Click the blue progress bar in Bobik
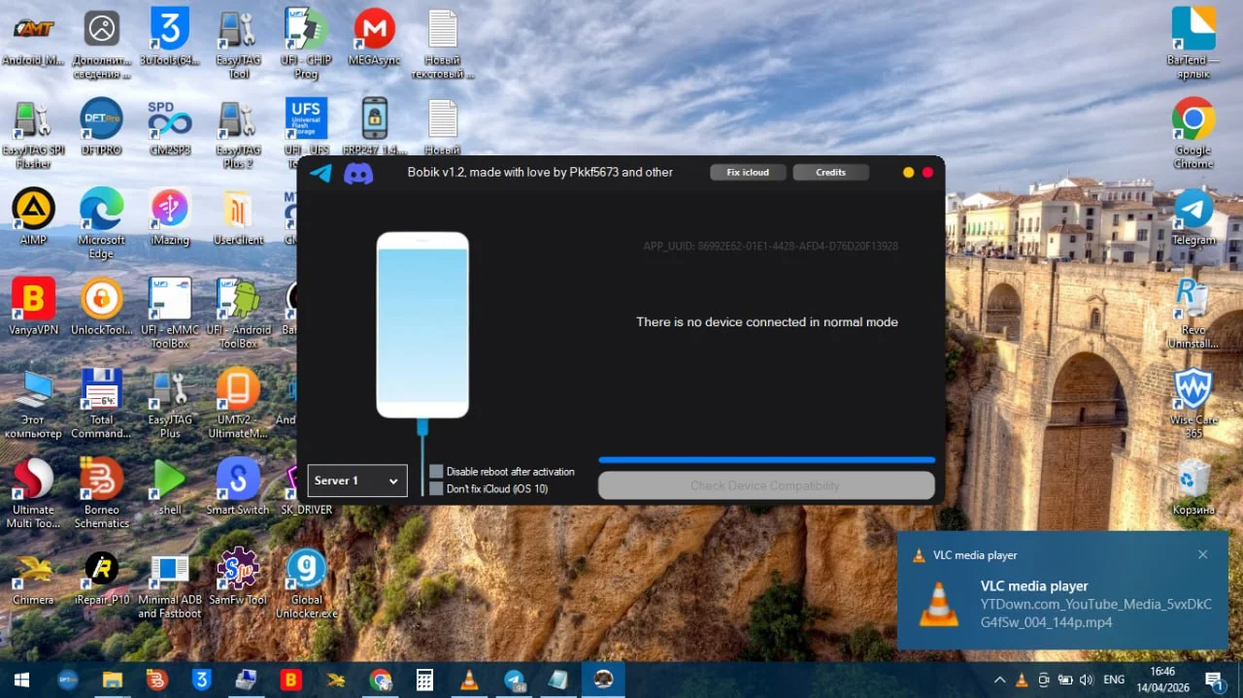 coord(766,460)
